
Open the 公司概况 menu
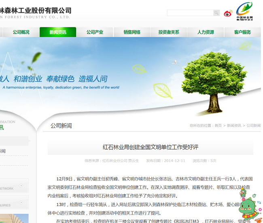click(21, 32)
